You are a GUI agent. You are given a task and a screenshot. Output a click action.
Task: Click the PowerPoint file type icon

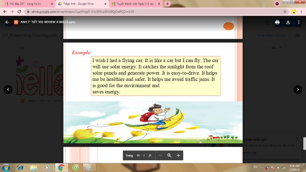pos(16,22)
